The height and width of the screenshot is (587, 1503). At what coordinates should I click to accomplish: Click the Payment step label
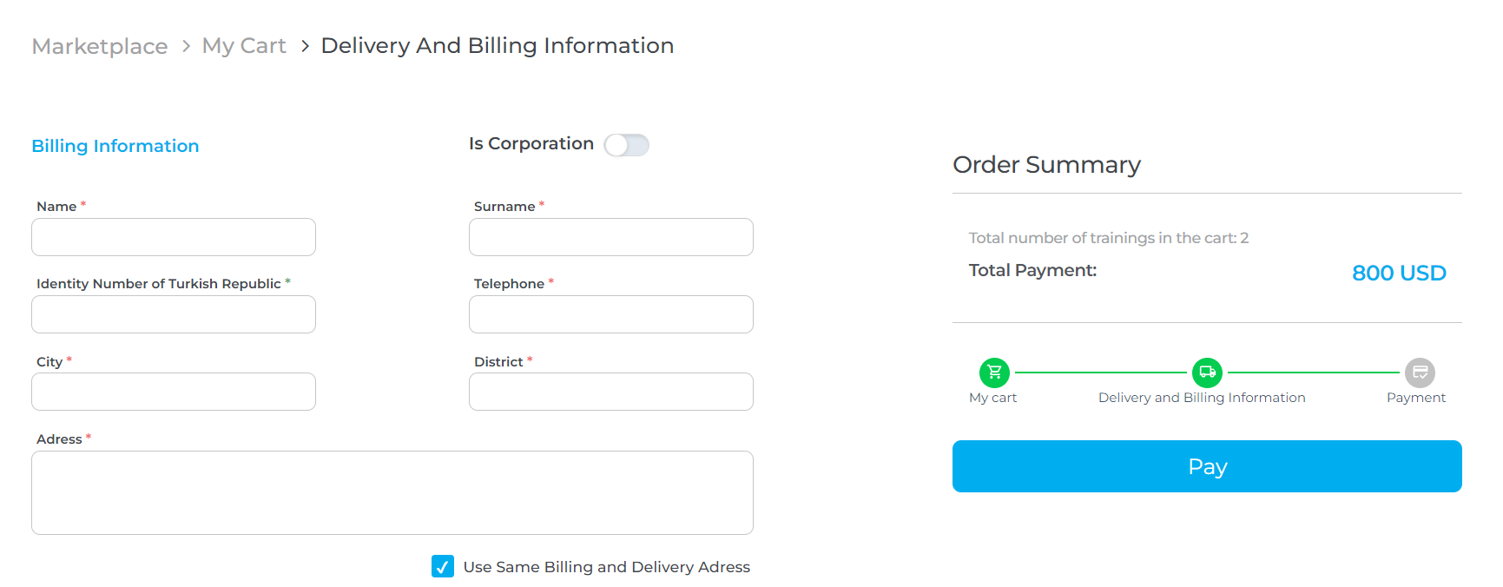(x=1416, y=398)
